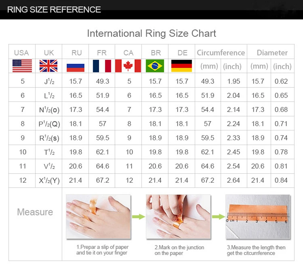This screenshot has width=303, height=265.
Task: Click the Brazilian flag icon
Action: 155,66
